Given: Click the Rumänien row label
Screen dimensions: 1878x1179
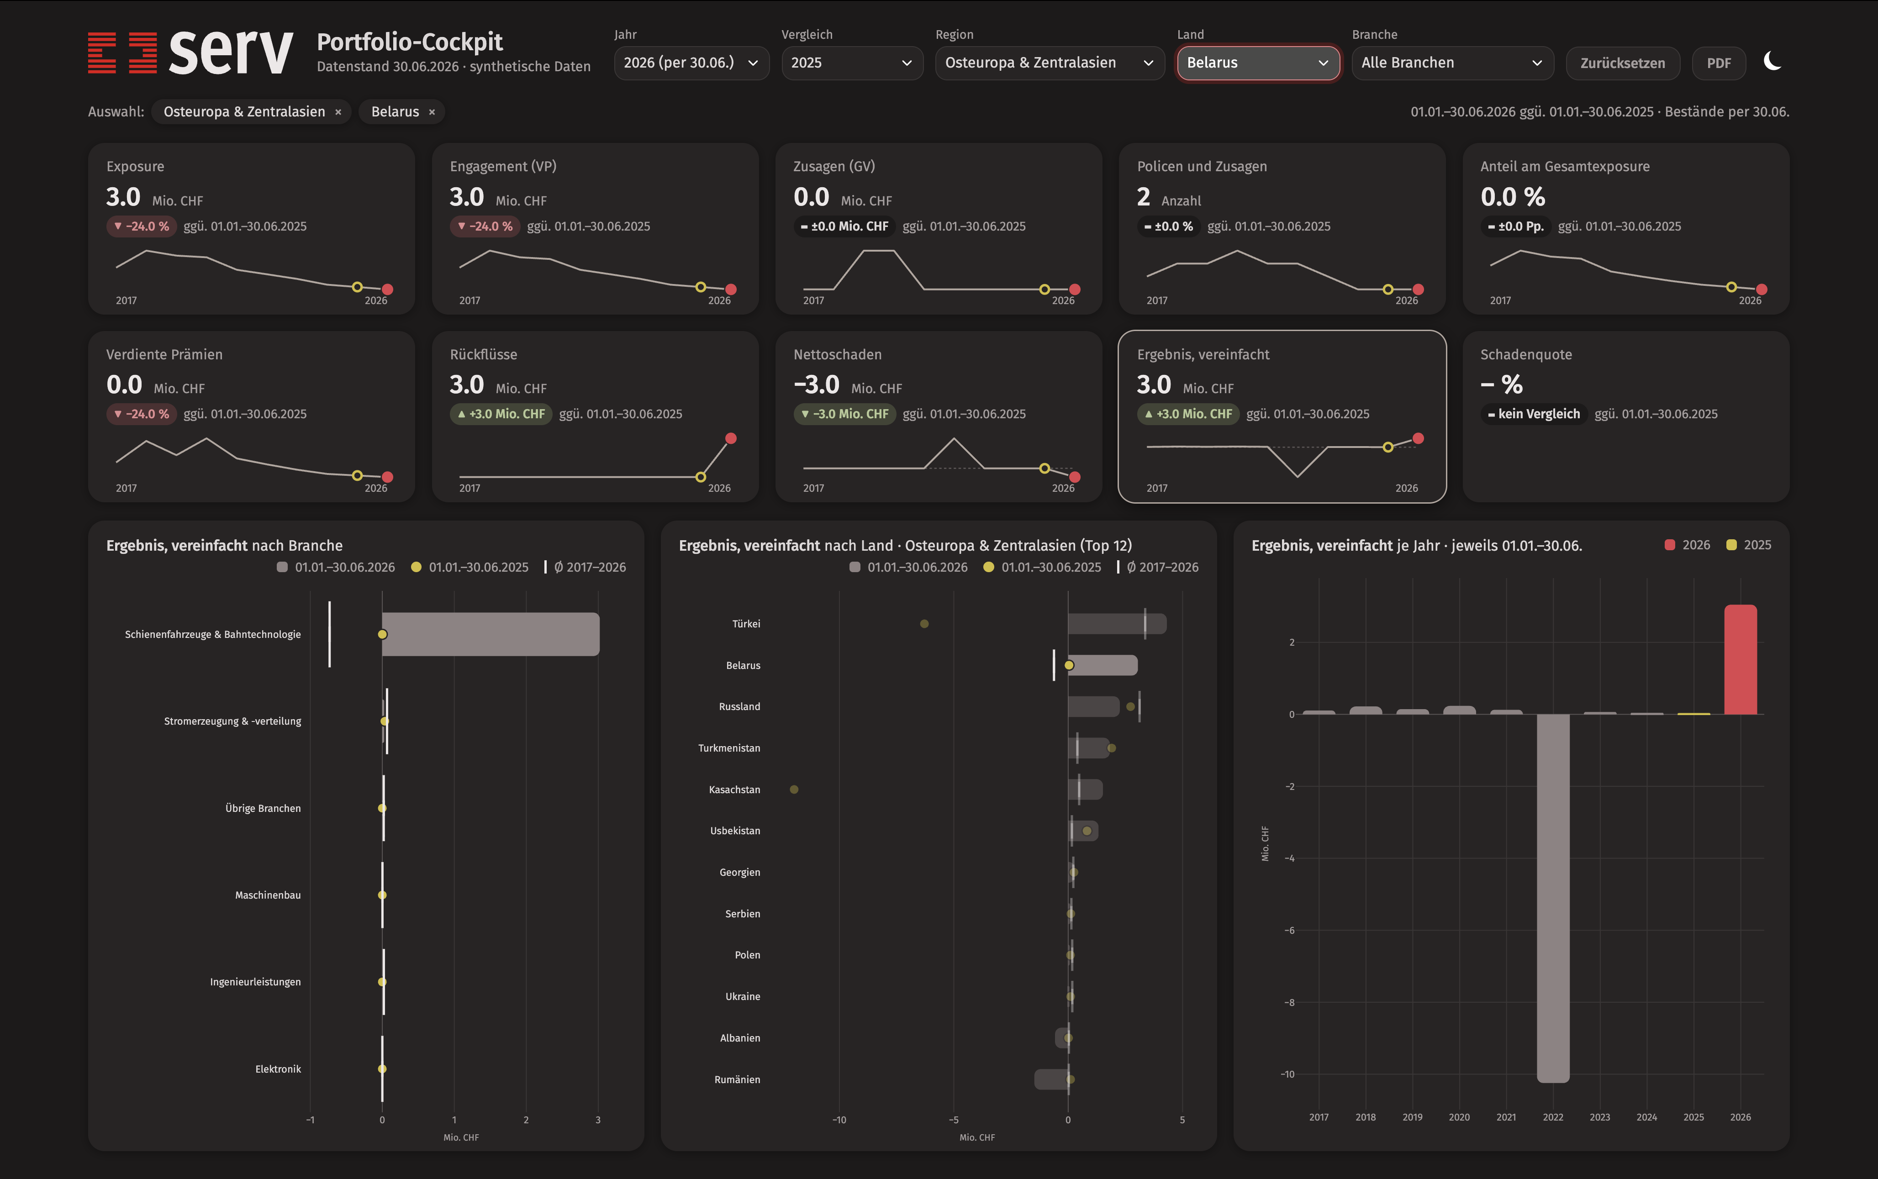Looking at the screenshot, I should [x=737, y=1079].
